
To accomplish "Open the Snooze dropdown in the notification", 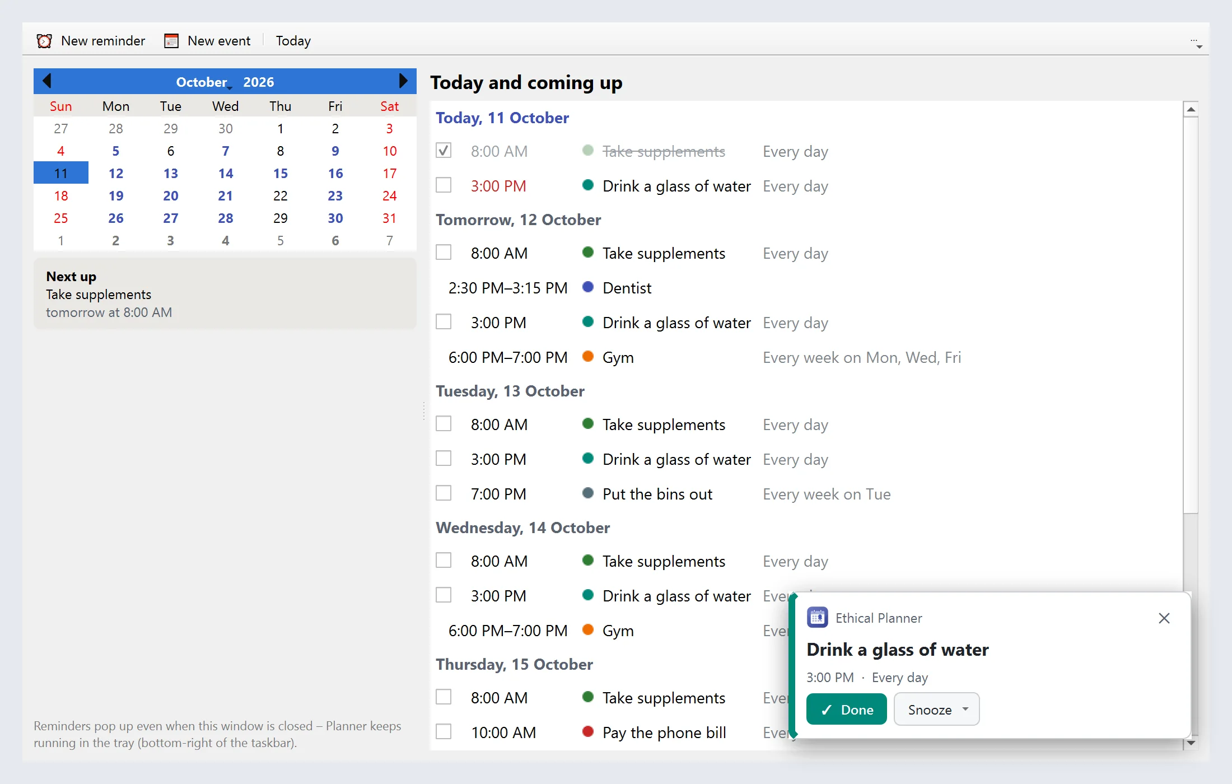I will (936, 710).
